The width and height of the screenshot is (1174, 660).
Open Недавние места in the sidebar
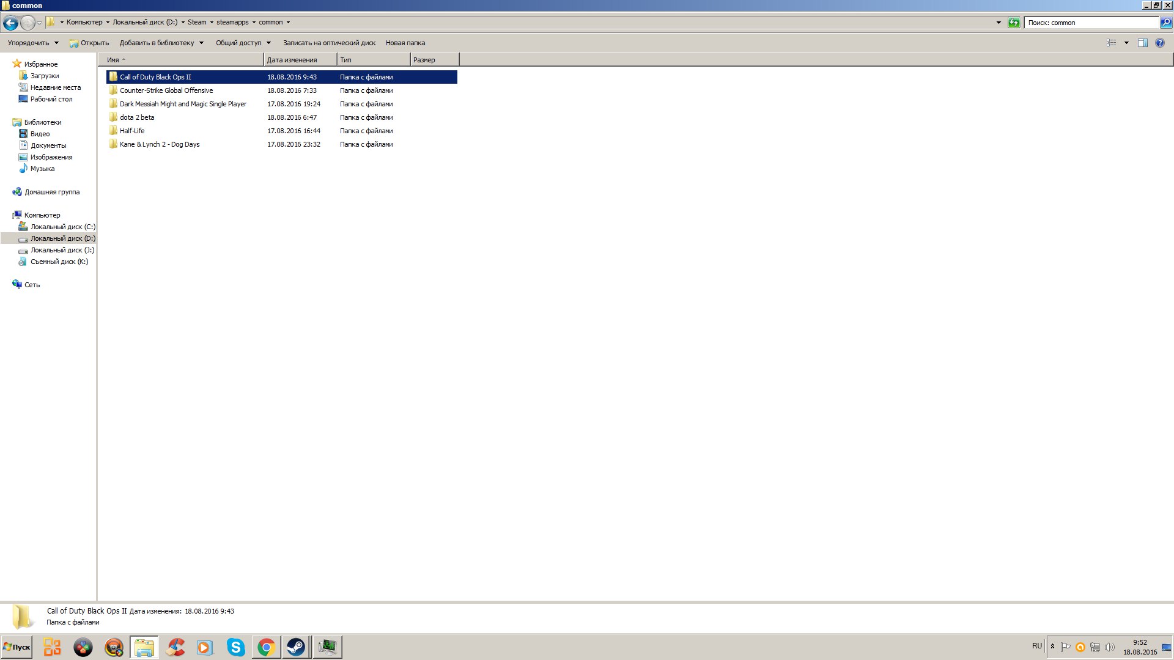pyautogui.click(x=56, y=87)
